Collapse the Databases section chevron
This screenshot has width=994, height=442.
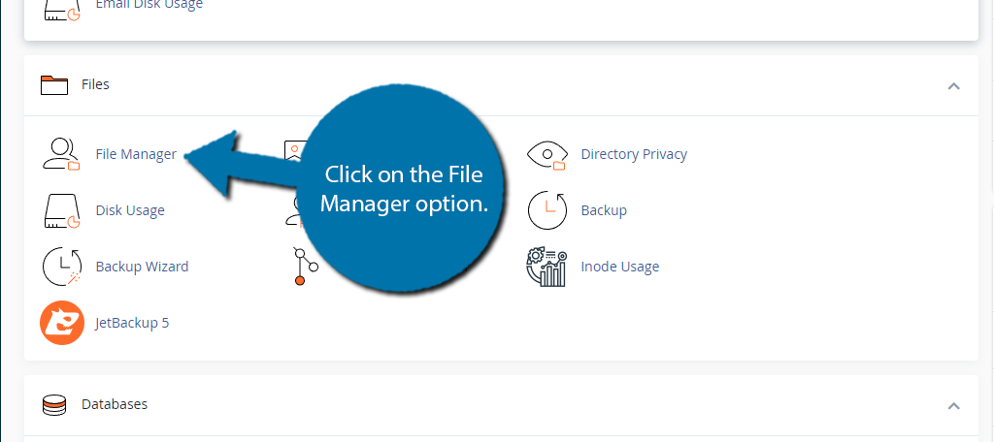tap(953, 405)
